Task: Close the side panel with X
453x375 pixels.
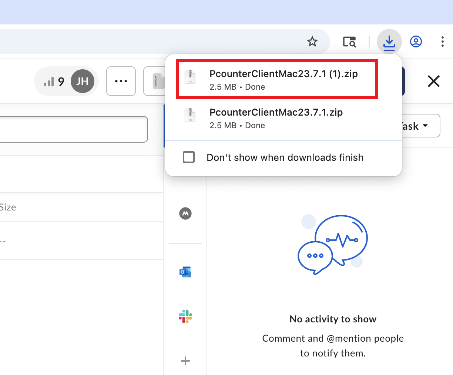Action: pos(433,81)
